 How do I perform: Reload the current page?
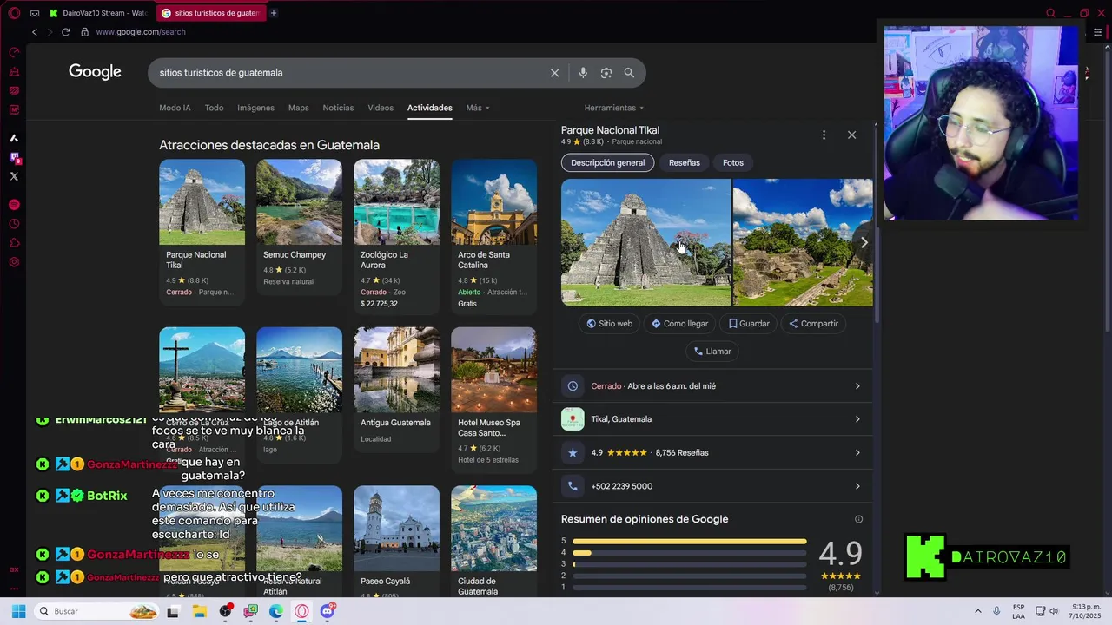[x=65, y=32]
